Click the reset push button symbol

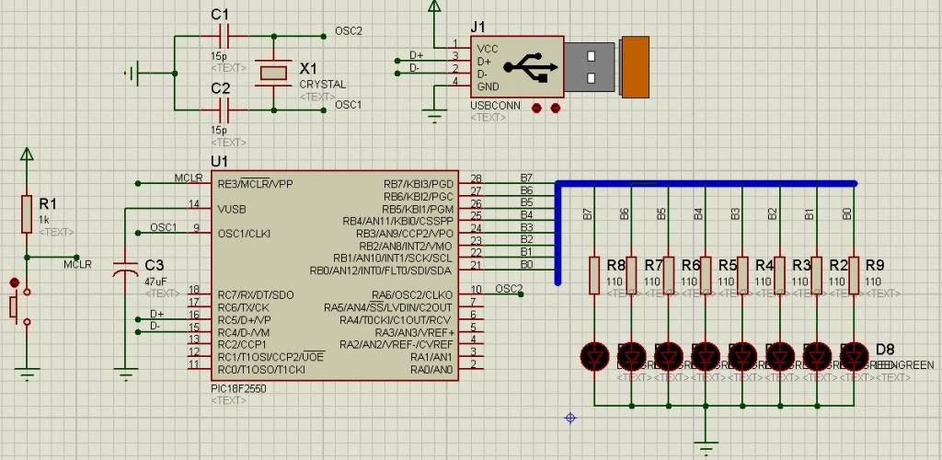(20, 306)
